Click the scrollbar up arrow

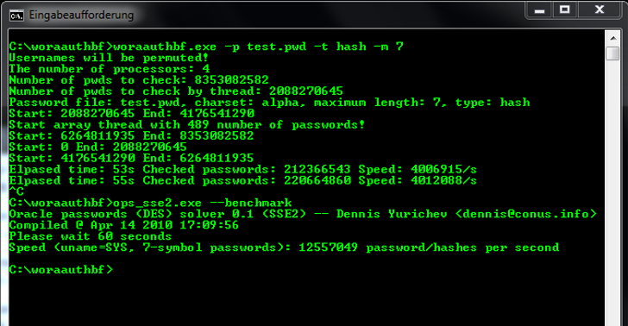tap(613, 39)
